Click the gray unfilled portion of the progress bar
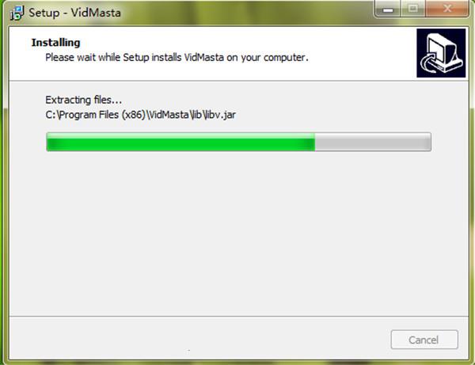 pyautogui.click(x=373, y=142)
